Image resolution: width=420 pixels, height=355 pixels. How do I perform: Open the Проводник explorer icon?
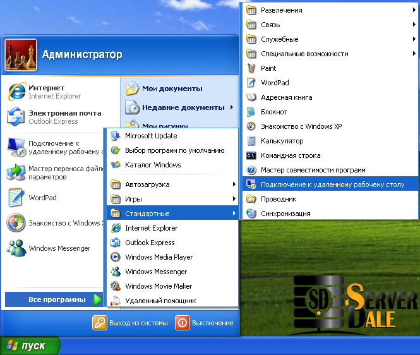coord(251,199)
